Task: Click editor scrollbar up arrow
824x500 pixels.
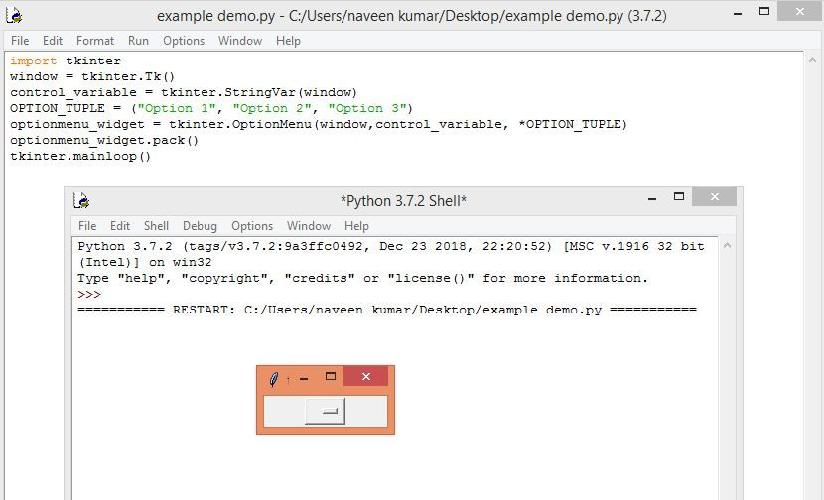Action: pyautogui.click(x=812, y=61)
